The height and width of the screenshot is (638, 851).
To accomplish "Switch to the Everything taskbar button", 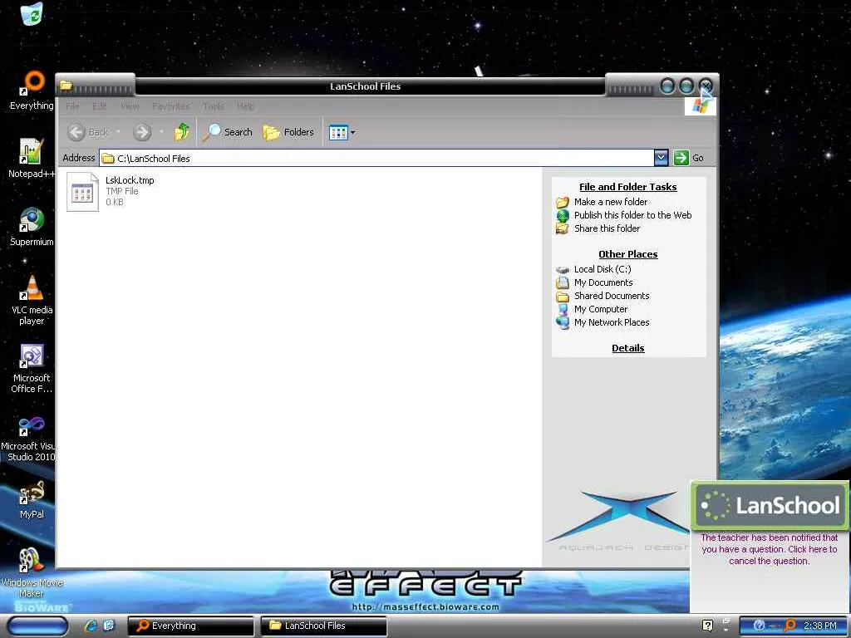I will [190, 626].
